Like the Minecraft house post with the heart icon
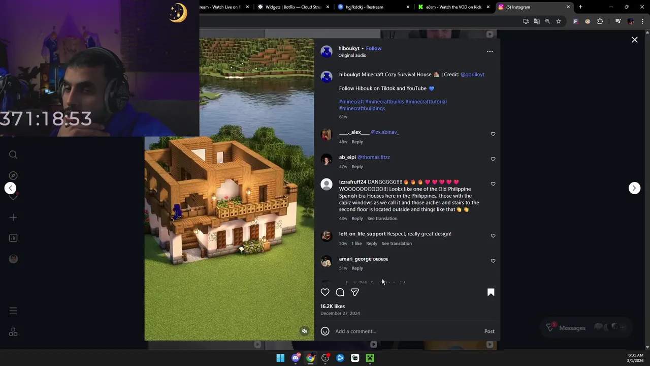650x366 pixels. pyautogui.click(x=325, y=292)
